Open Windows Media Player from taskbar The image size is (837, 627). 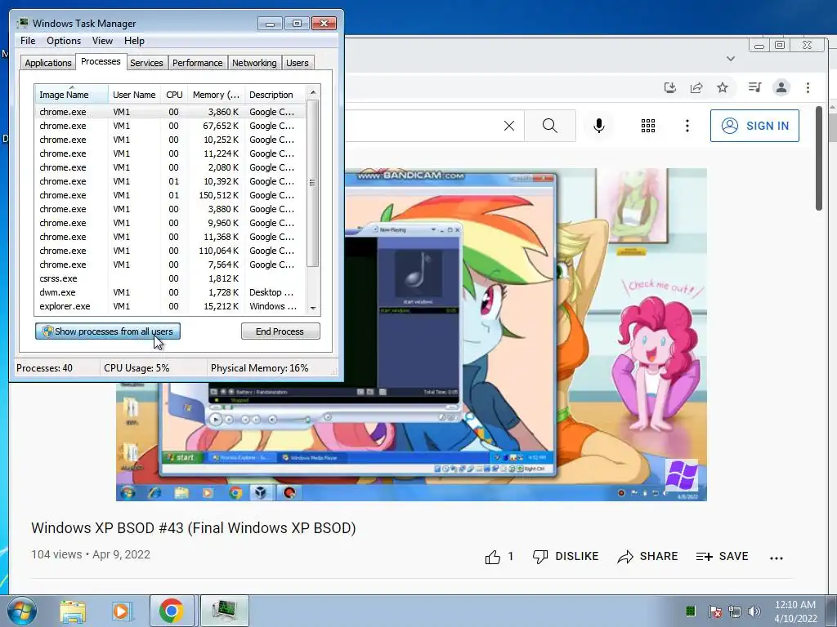pyautogui.click(x=122, y=611)
